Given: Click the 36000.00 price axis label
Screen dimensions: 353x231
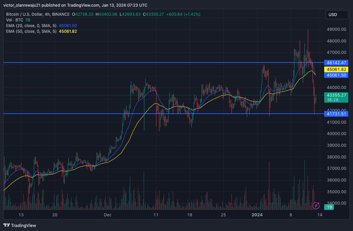Looking at the screenshot, I should 337,180.
